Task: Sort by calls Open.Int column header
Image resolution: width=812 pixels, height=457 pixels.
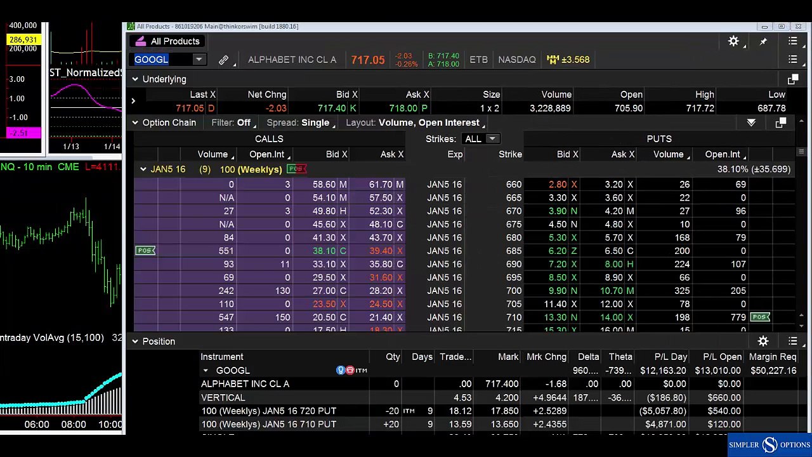Action: [x=267, y=154]
